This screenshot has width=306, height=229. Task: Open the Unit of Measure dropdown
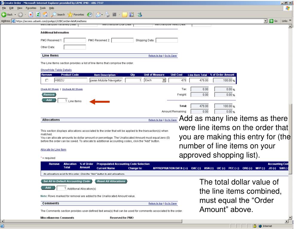click(x=164, y=80)
